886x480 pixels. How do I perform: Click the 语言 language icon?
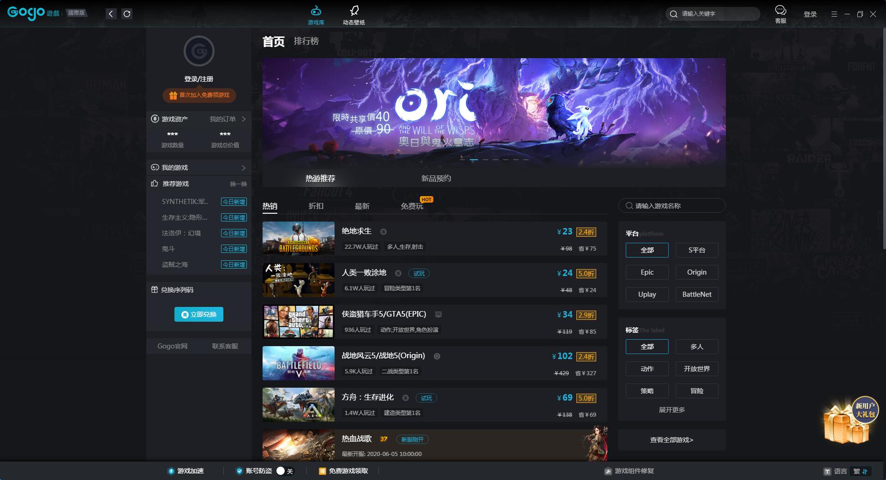[x=827, y=471]
